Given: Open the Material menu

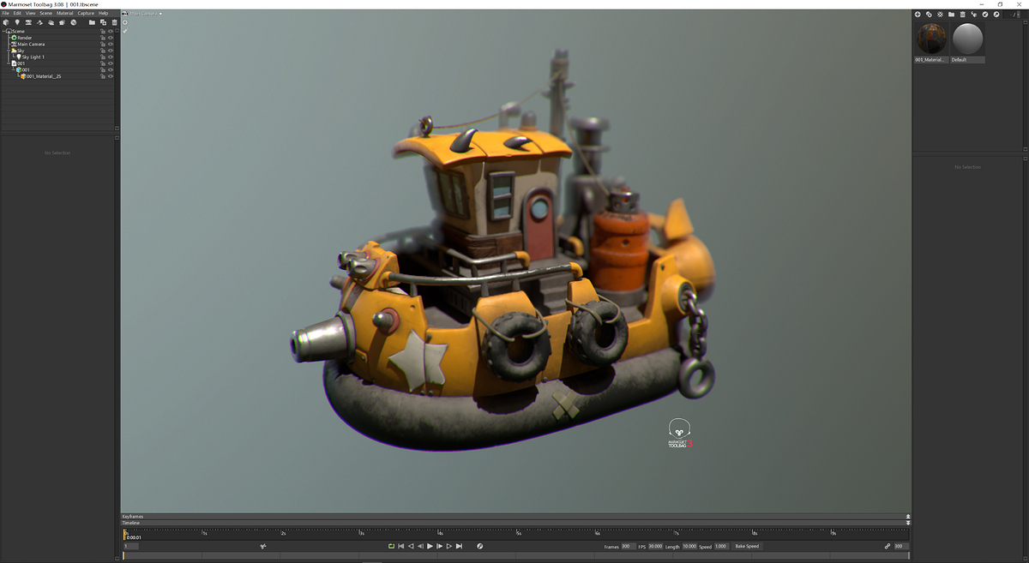Looking at the screenshot, I should tap(65, 14).
